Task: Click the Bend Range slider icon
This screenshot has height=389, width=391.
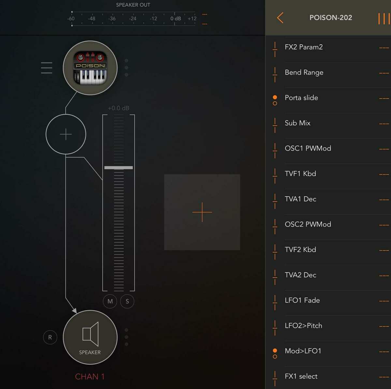Action: click(275, 75)
